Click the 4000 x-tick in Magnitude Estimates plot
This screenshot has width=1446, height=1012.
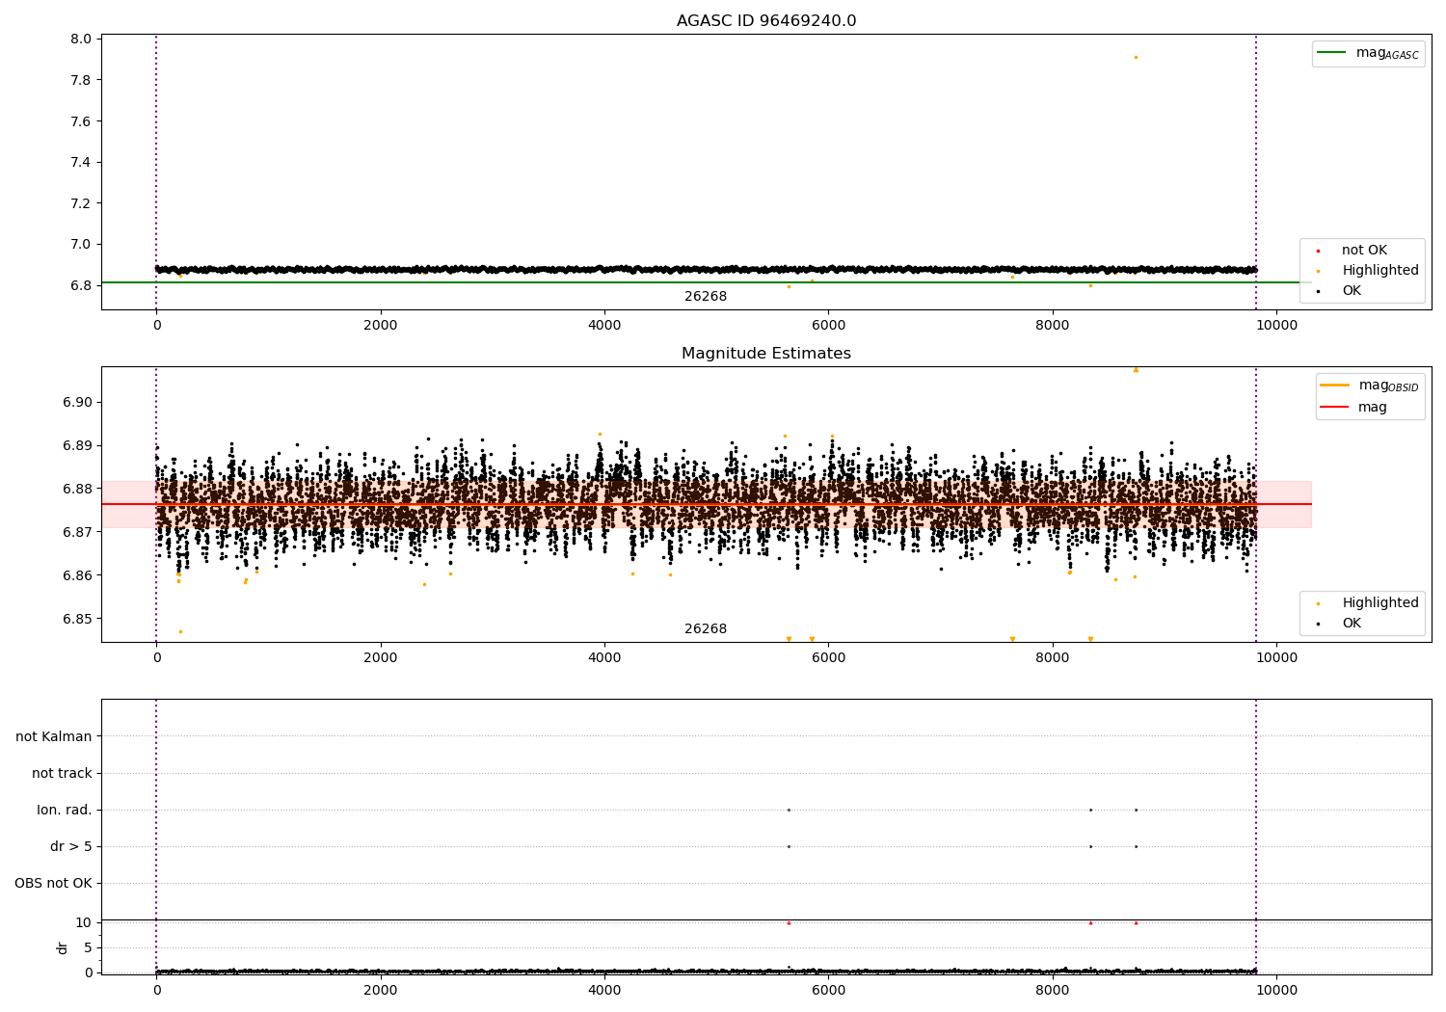[604, 658]
